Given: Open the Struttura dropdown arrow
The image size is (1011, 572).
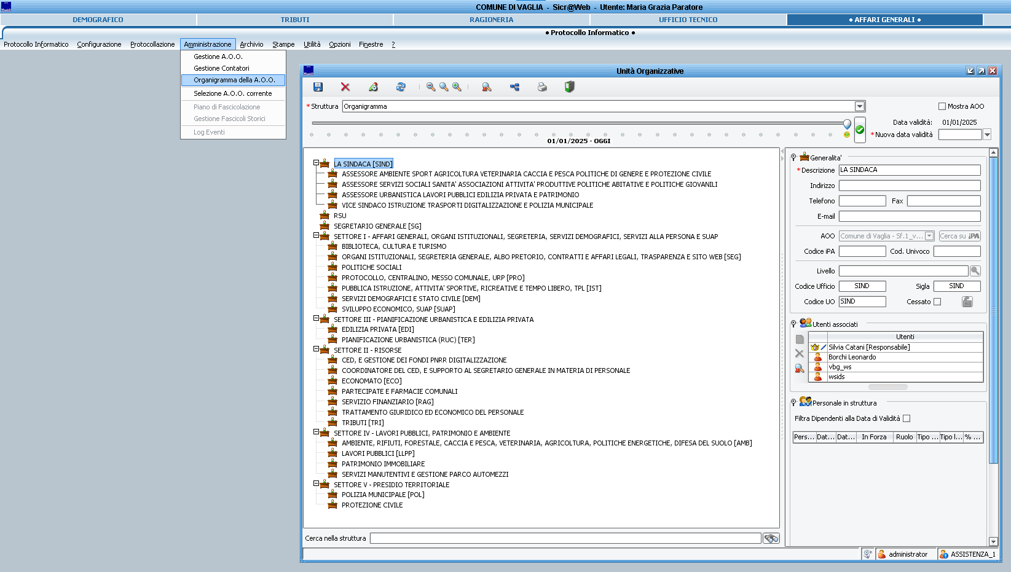Looking at the screenshot, I should tap(860, 106).
